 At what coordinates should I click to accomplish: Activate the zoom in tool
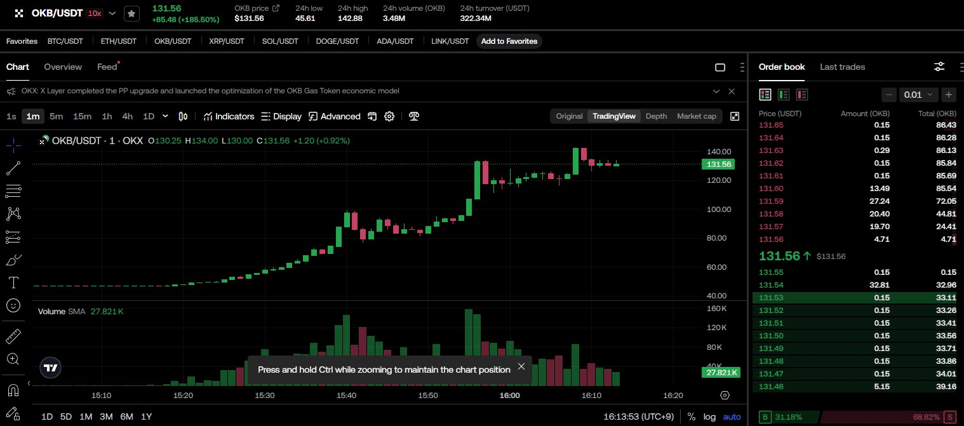[13, 359]
